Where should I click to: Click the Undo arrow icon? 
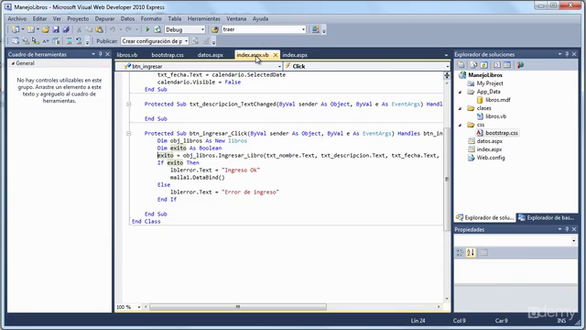[x=112, y=29]
